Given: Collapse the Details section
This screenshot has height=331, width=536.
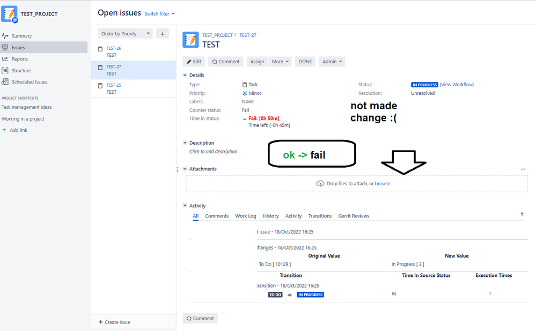Looking at the screenshot, I should [185, 75].
